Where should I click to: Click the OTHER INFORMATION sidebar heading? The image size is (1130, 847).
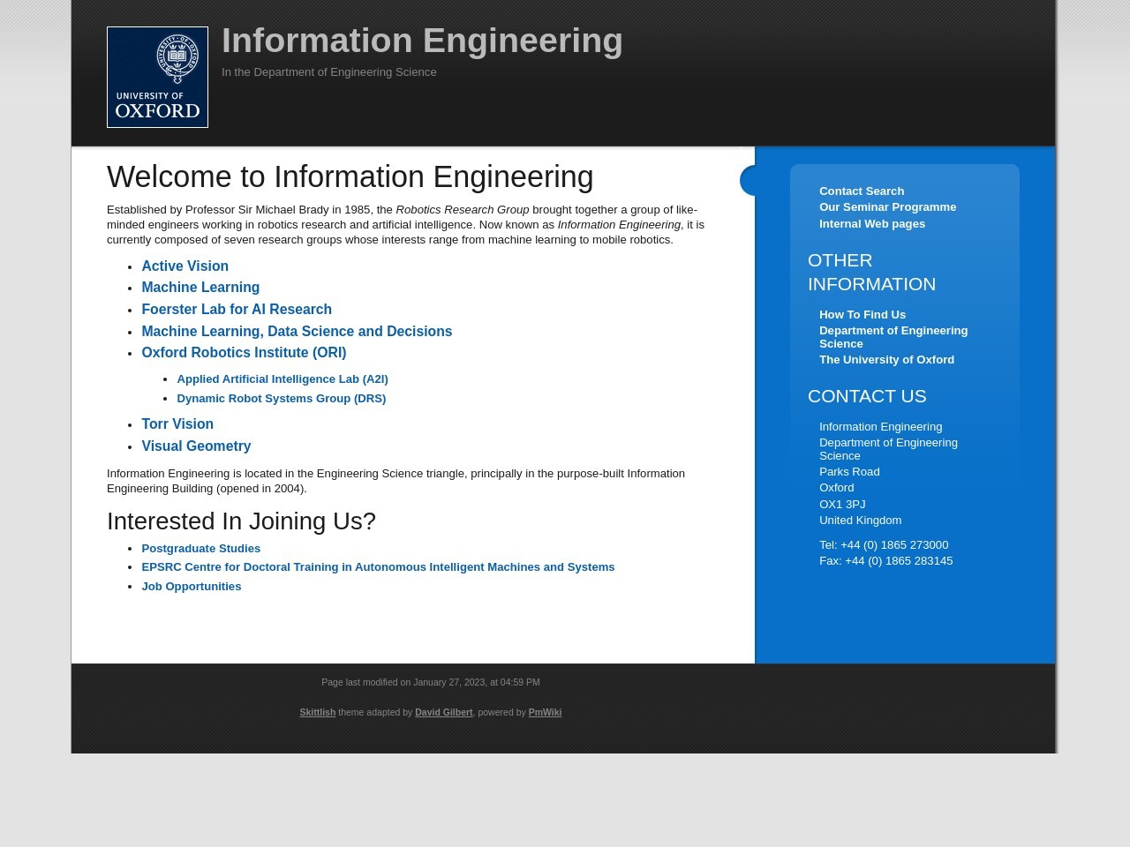(871, 272)
